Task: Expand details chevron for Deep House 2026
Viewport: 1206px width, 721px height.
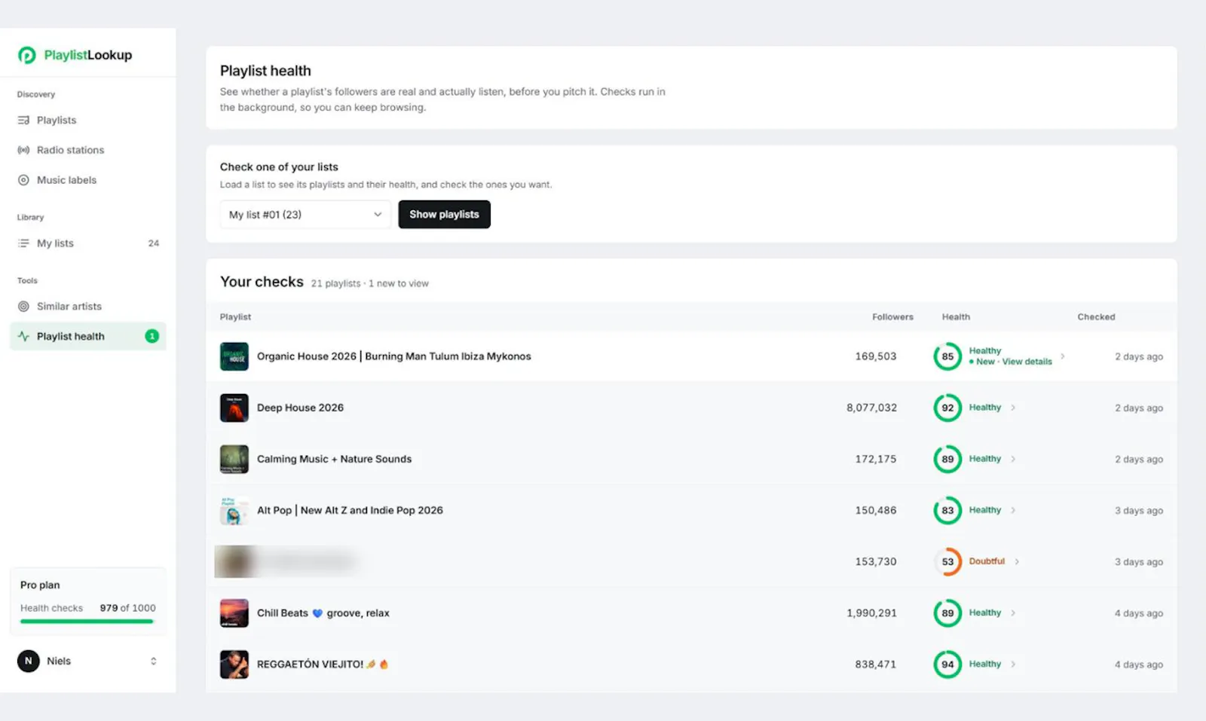Action: [1013, 408]
